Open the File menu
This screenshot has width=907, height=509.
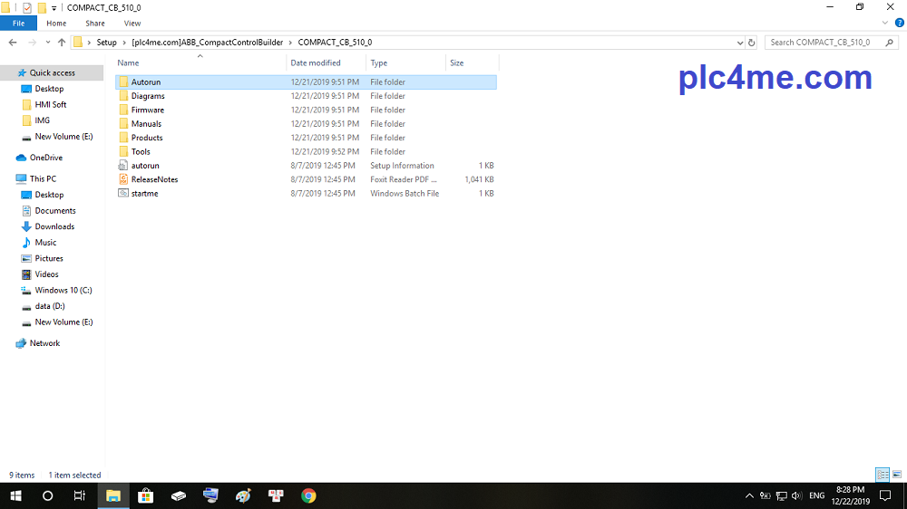click(18, 24)
